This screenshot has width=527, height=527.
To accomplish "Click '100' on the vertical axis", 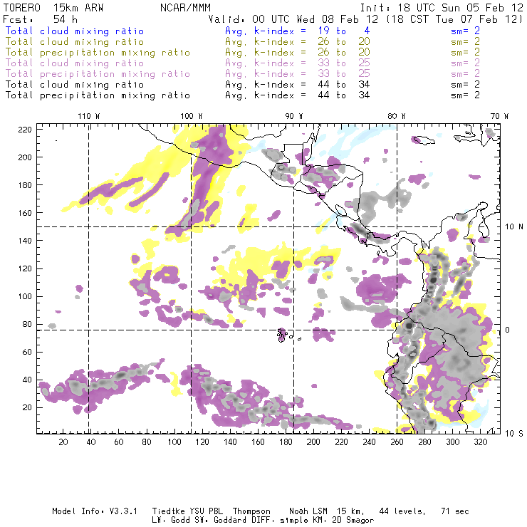I will [25, 296].
